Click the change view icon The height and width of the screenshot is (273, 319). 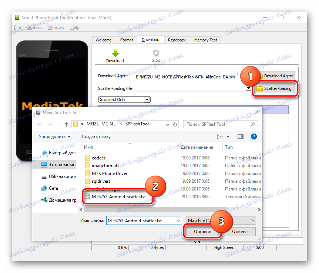tap(220, 136)
